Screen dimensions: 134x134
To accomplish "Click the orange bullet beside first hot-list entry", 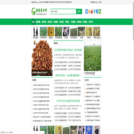I will 85,85.
